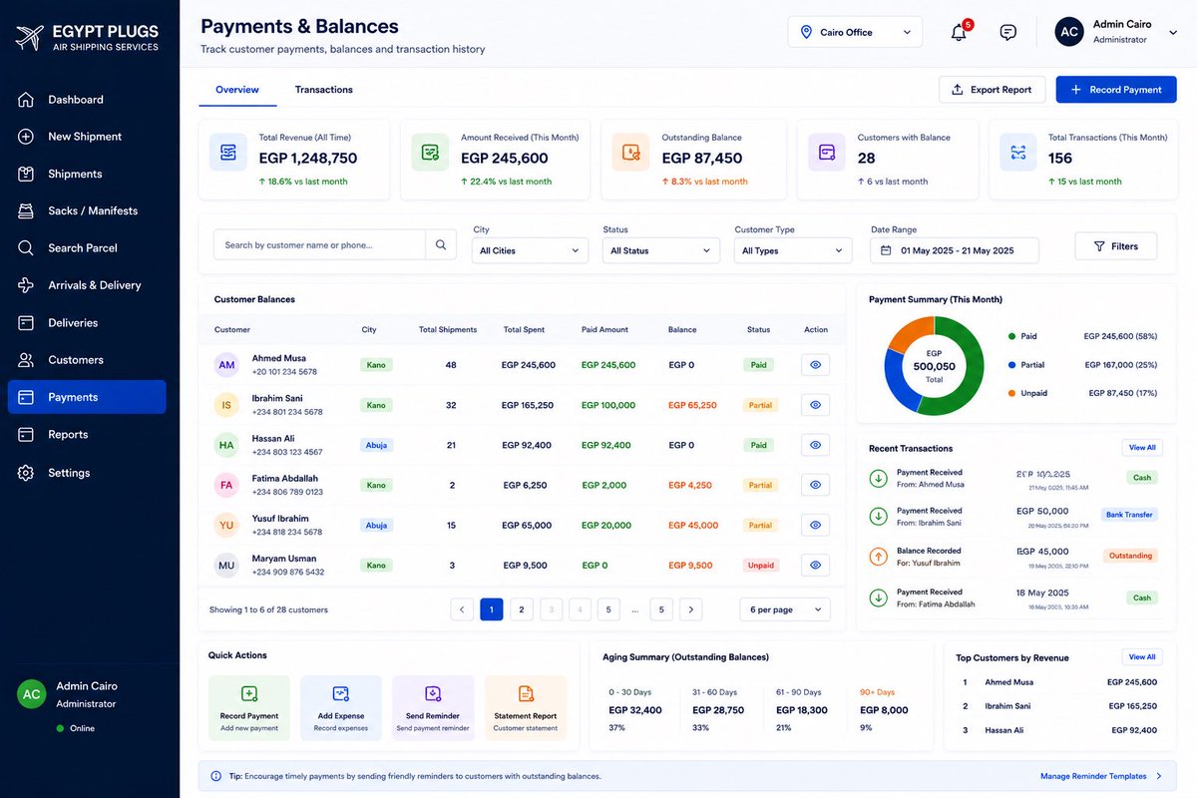The image size is (1197, 798).
Task: Click the Send Reminder quick action
Action: coord(433,708)
